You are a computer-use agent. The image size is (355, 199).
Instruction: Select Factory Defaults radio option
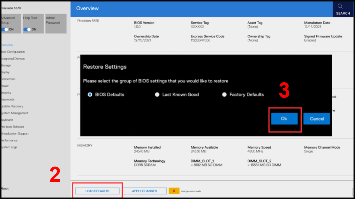(x=224, y=95)
